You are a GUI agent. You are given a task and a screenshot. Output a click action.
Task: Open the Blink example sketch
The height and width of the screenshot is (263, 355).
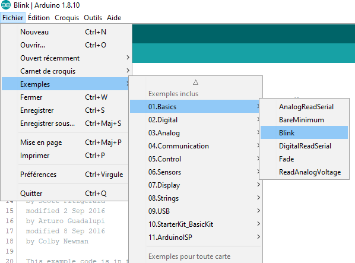tap(304, 132)
